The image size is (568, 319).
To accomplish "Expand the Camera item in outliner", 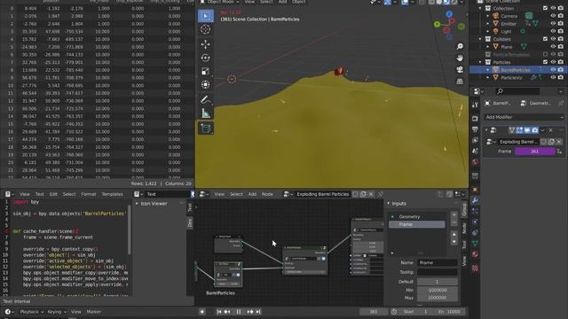I will pos(487,16).
